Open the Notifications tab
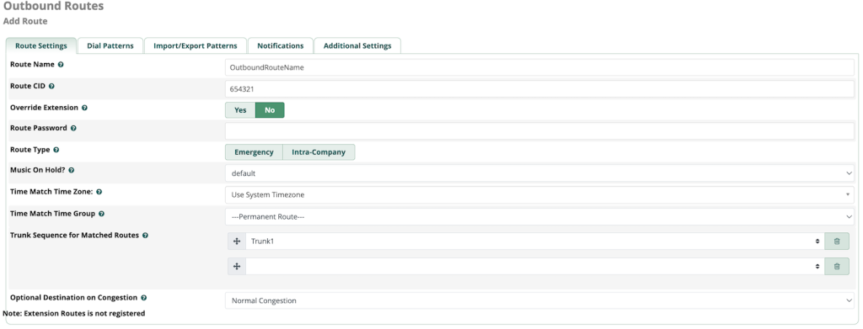 [x=280, y=45]
